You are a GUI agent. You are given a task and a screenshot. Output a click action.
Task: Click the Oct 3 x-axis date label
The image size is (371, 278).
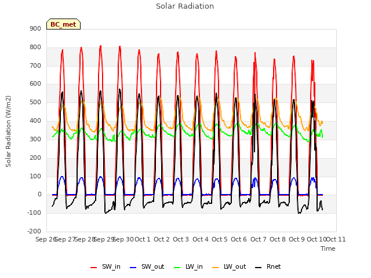tap(181, 239)
